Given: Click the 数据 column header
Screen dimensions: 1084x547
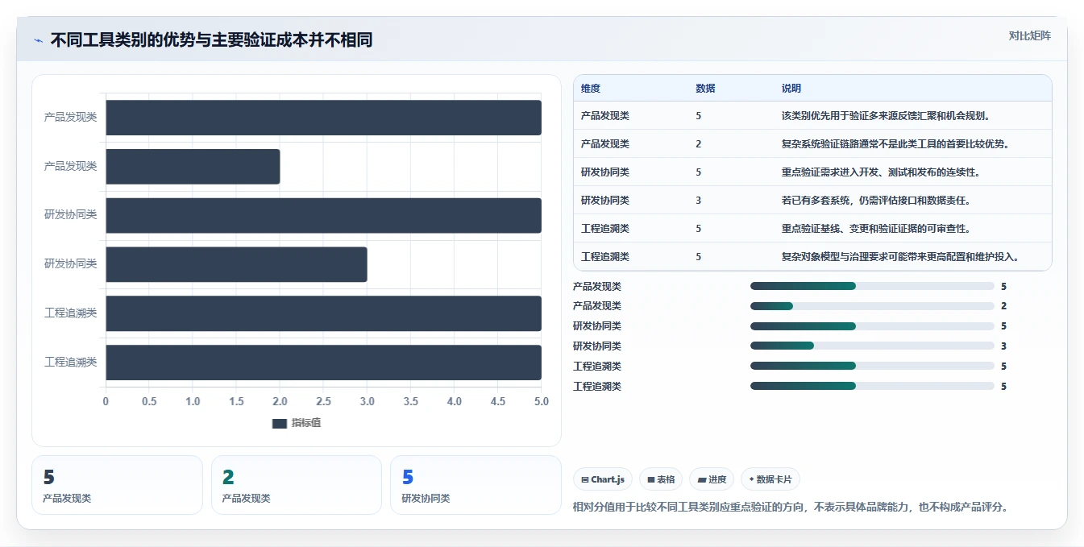Looking at the screenshot, I should click(x=705, y=89).
